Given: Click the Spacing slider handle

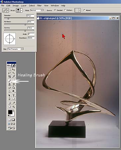Looking at the screenshot, I should pyautogui.click(x=25, y=31).
